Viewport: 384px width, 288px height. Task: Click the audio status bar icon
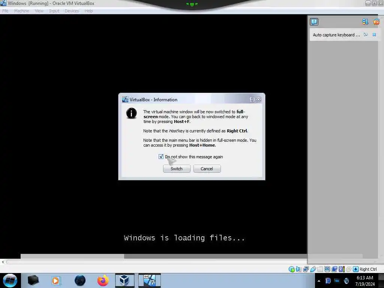298,269
